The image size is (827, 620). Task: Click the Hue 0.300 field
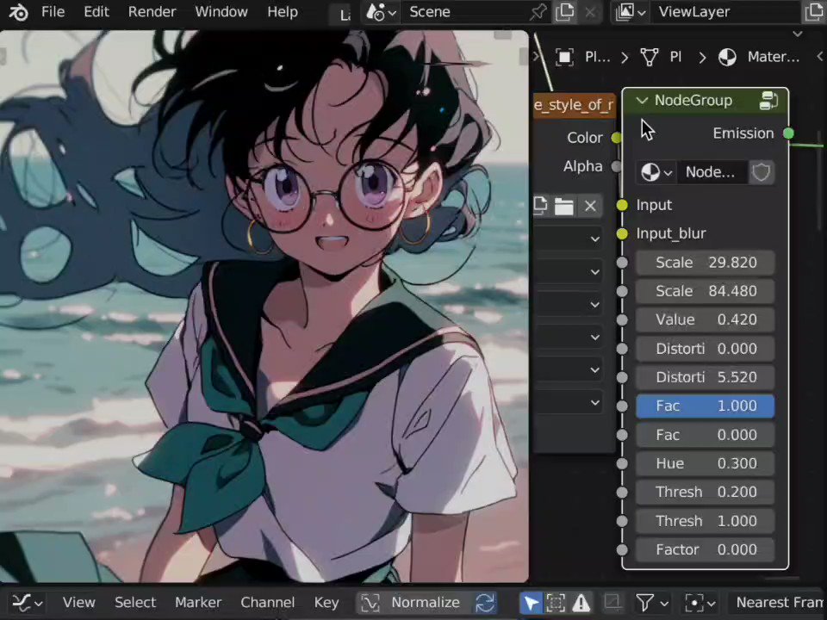(706, 463)
